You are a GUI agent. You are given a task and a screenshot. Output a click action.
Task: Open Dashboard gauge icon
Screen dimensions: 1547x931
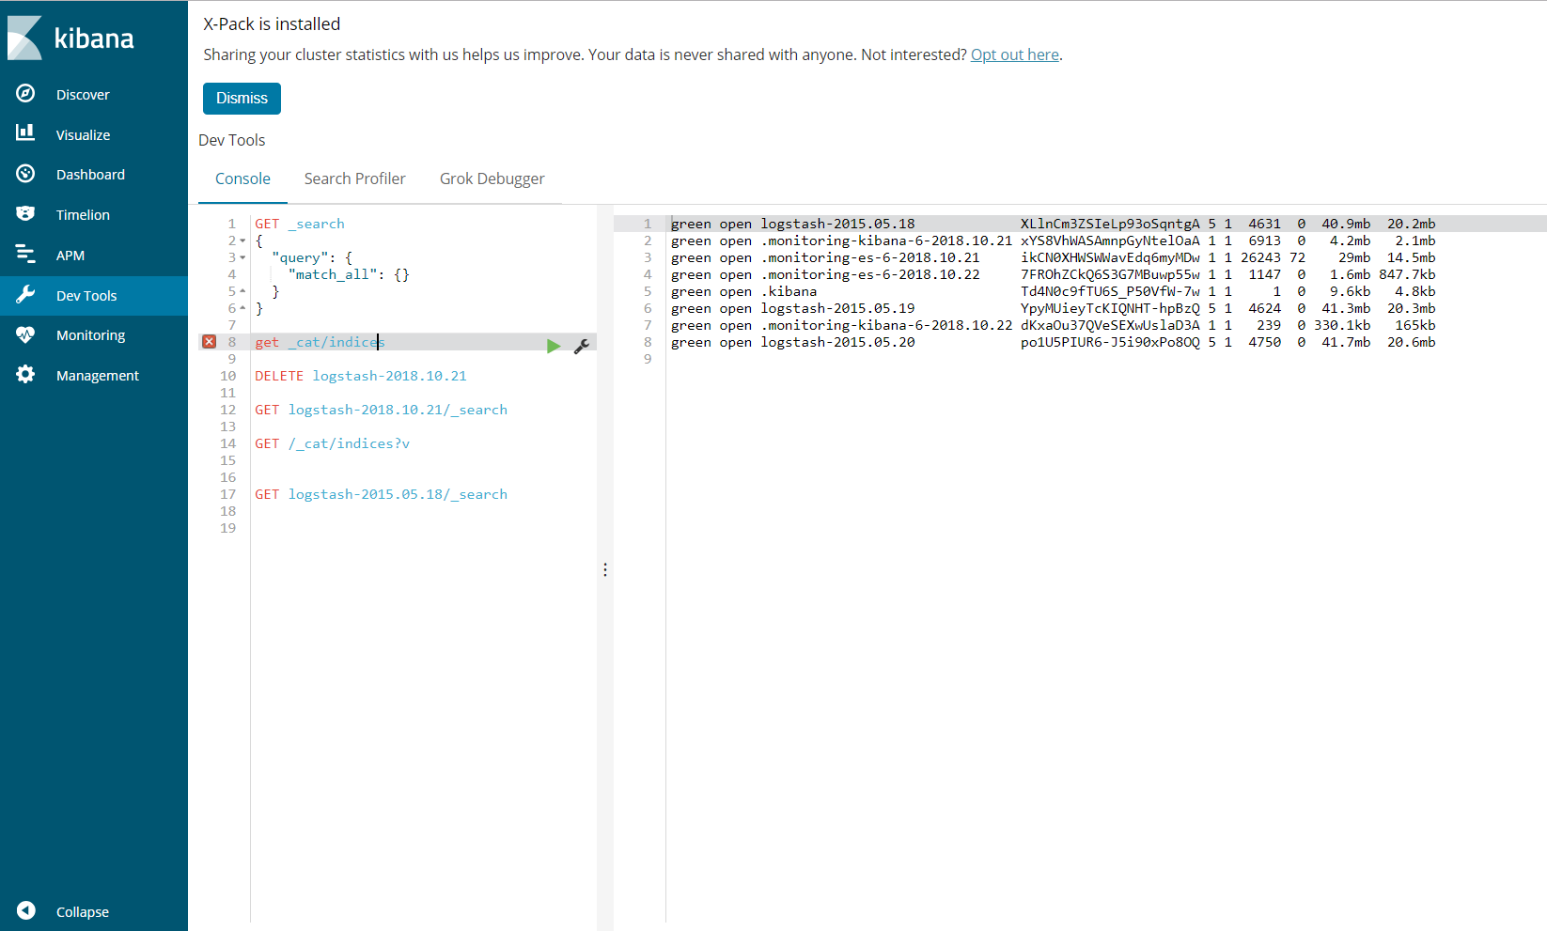point(25,174)
